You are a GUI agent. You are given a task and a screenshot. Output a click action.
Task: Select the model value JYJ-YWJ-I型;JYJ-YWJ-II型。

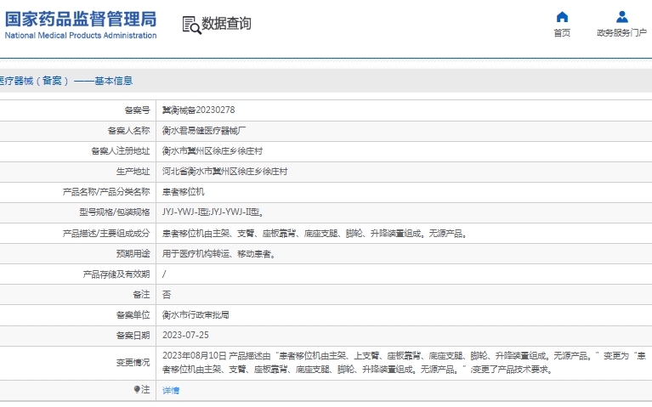click(213, 212)
